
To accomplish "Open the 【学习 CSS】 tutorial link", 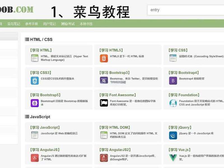I will click(178, 50).
